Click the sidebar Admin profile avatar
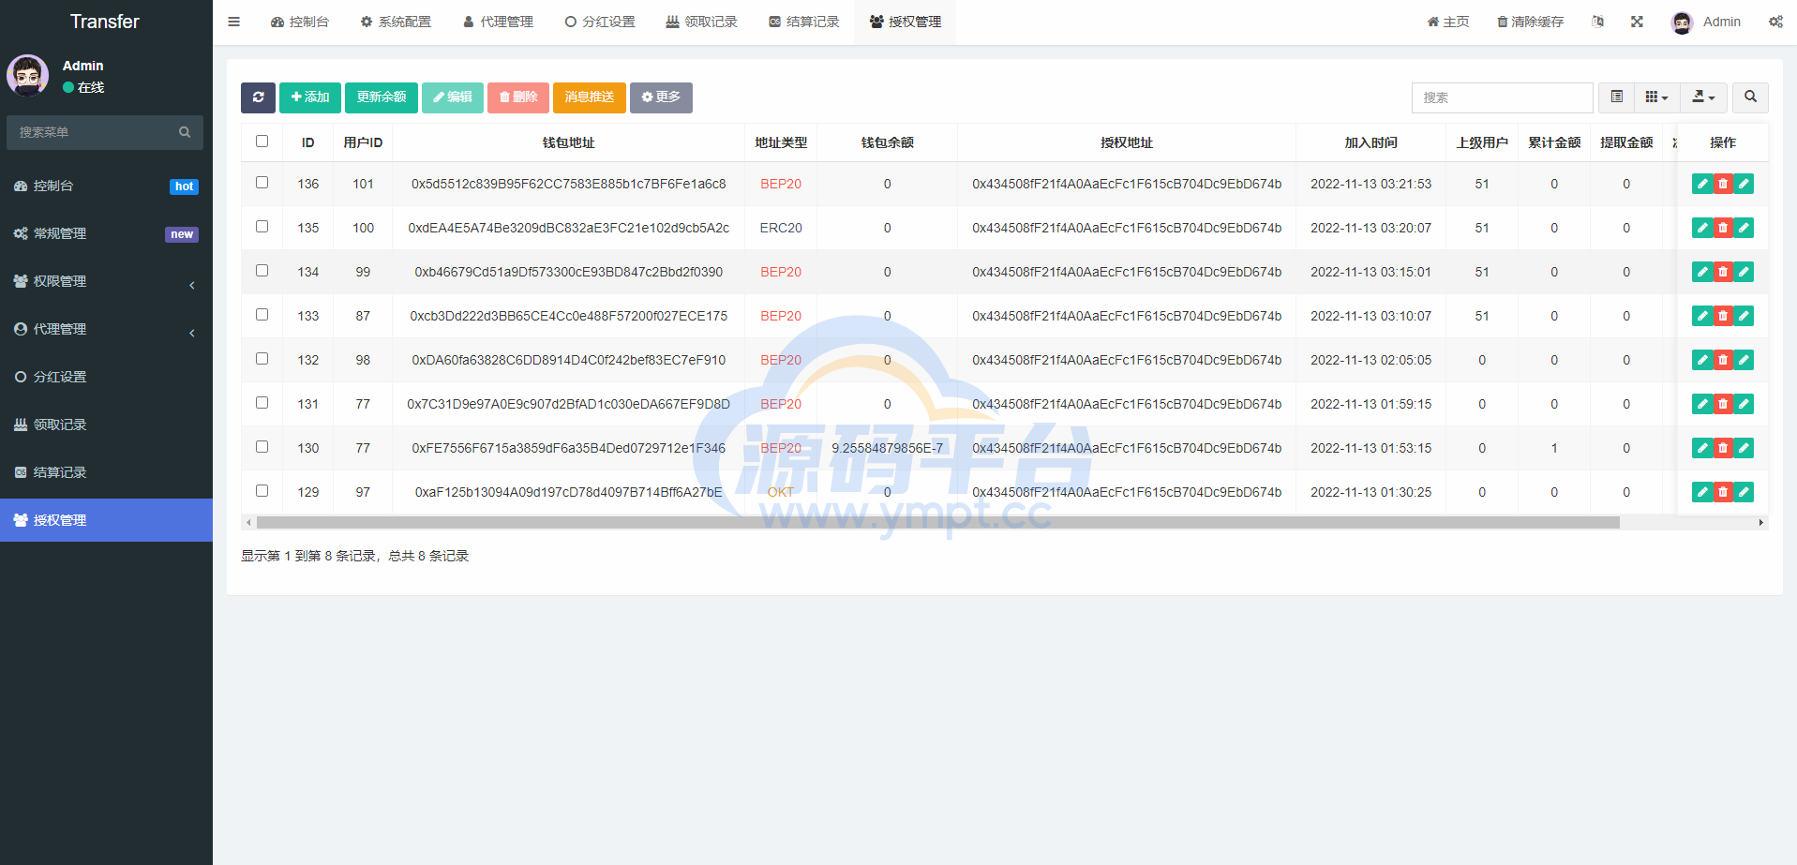1797x865 pixels. click(x=28, y=75)
